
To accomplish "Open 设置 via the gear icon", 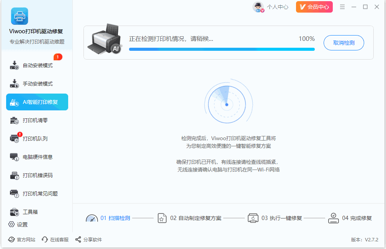I will pos(11,224).
